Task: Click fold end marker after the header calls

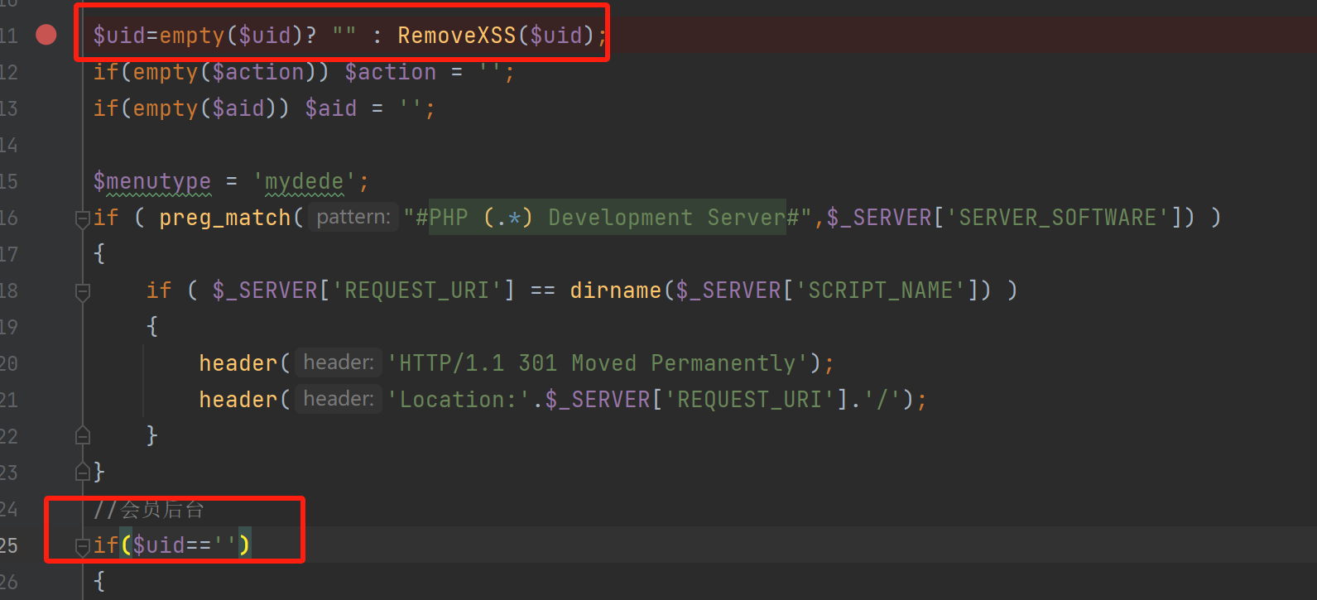Action: click(x=82, y=436)
